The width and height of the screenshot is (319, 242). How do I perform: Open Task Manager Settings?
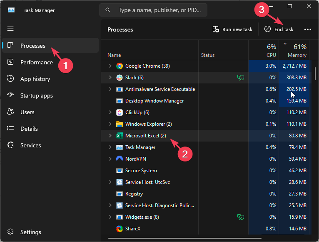coord(31,232)
